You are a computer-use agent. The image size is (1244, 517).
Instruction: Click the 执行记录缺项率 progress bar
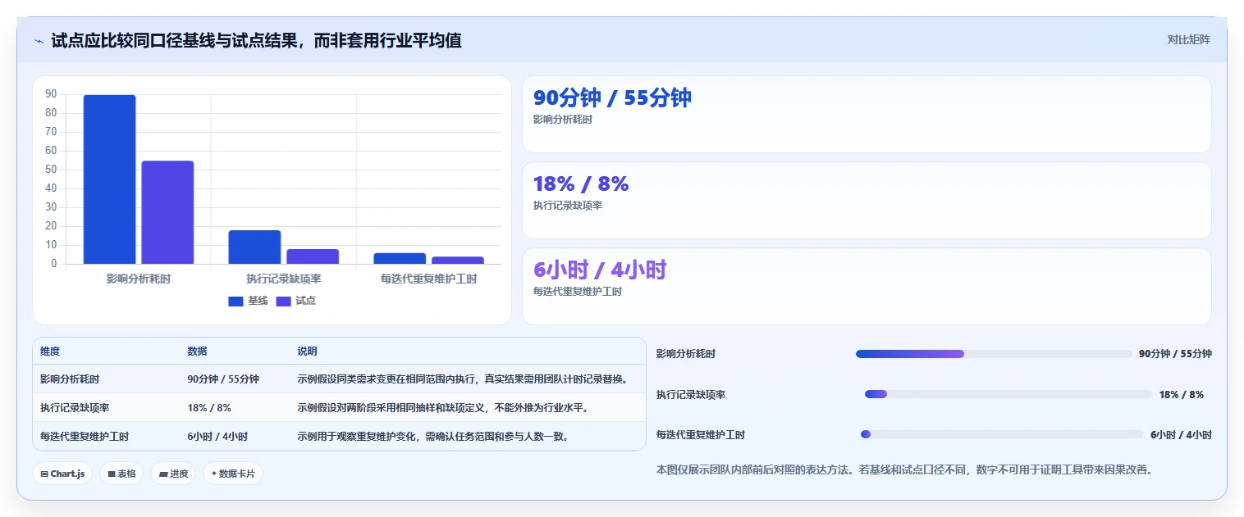click(x=1008, y=394)
